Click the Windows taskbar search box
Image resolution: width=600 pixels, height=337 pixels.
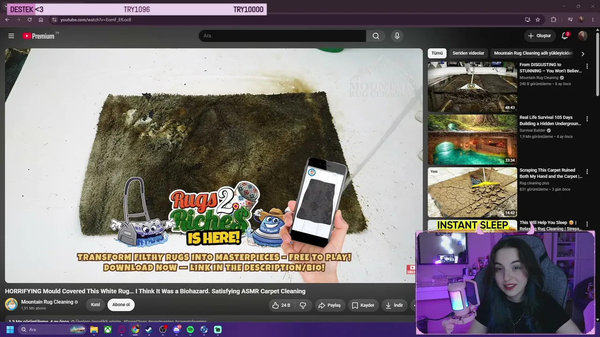pos(52,330)
